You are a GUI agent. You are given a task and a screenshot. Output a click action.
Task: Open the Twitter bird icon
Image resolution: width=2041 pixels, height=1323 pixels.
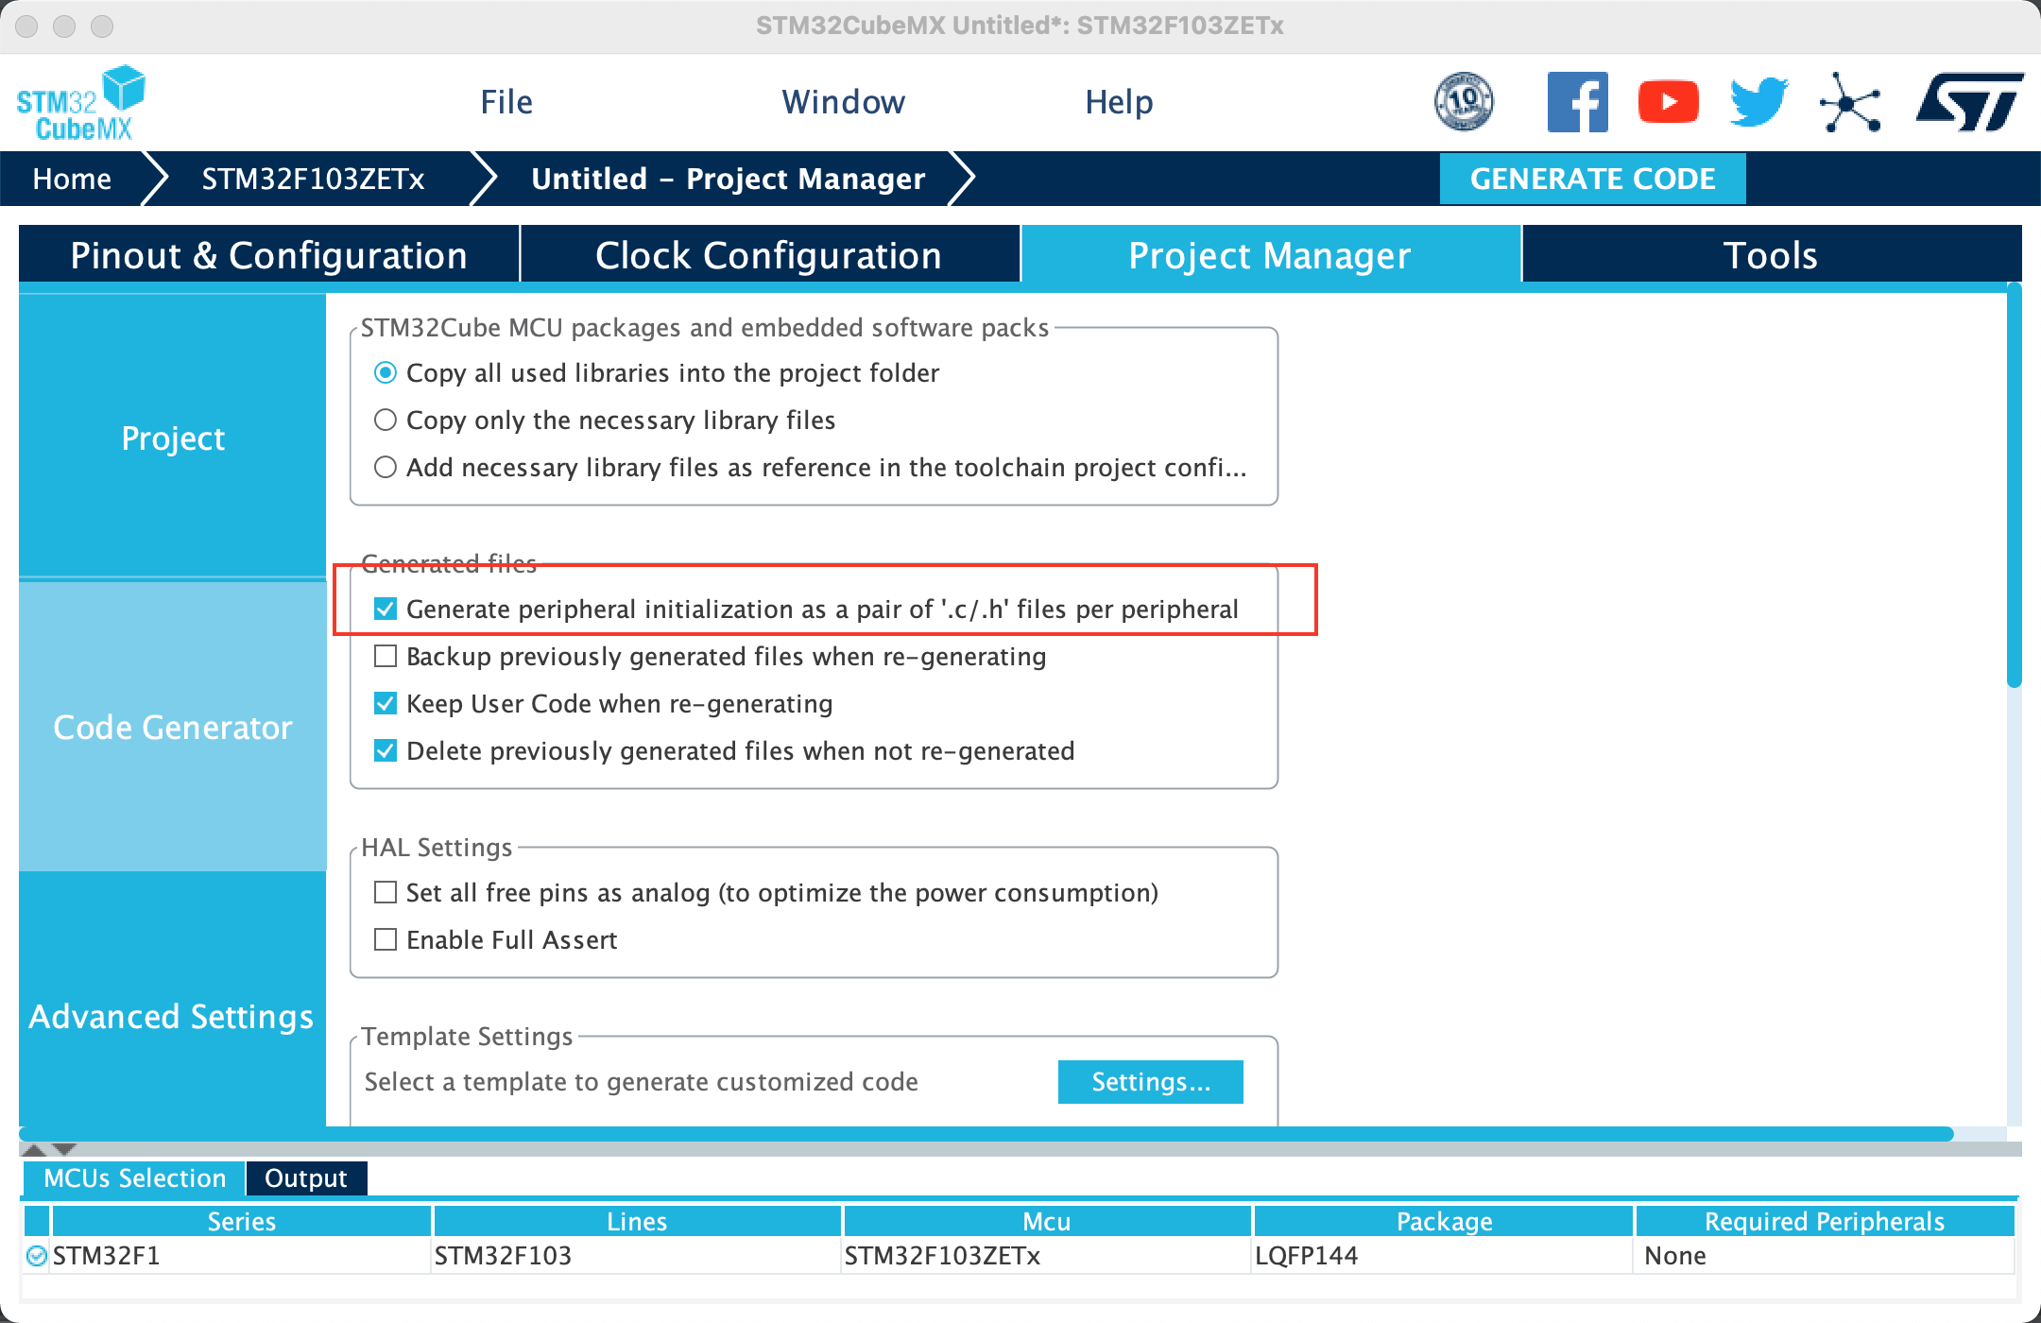[1758, 102]
